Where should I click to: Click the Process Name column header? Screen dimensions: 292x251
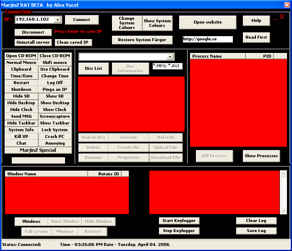tap(217, 56)
